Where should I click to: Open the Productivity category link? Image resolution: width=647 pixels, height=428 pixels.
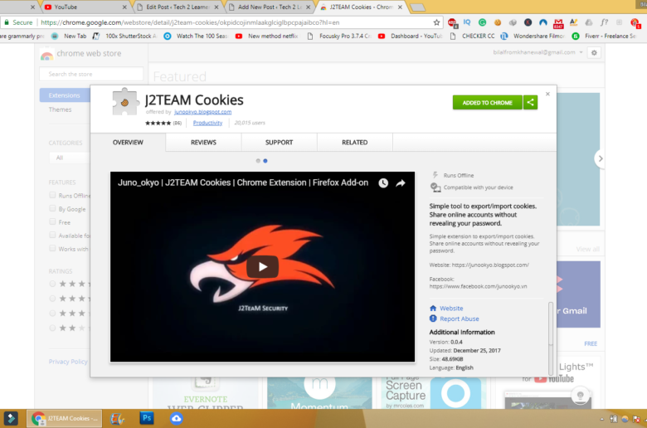pyautogui.click(x=207, y=123)
